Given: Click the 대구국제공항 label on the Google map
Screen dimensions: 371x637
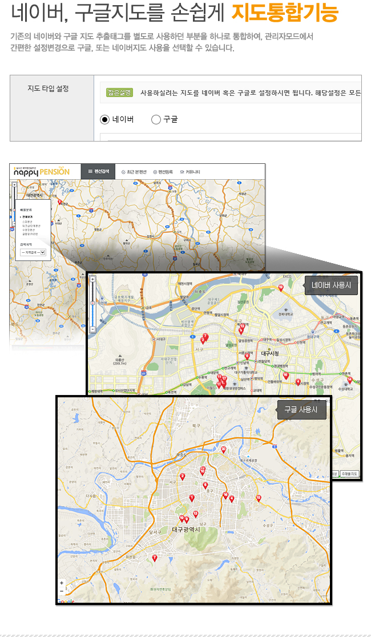Looking at the screenshot, I should [x=248, y=460].
